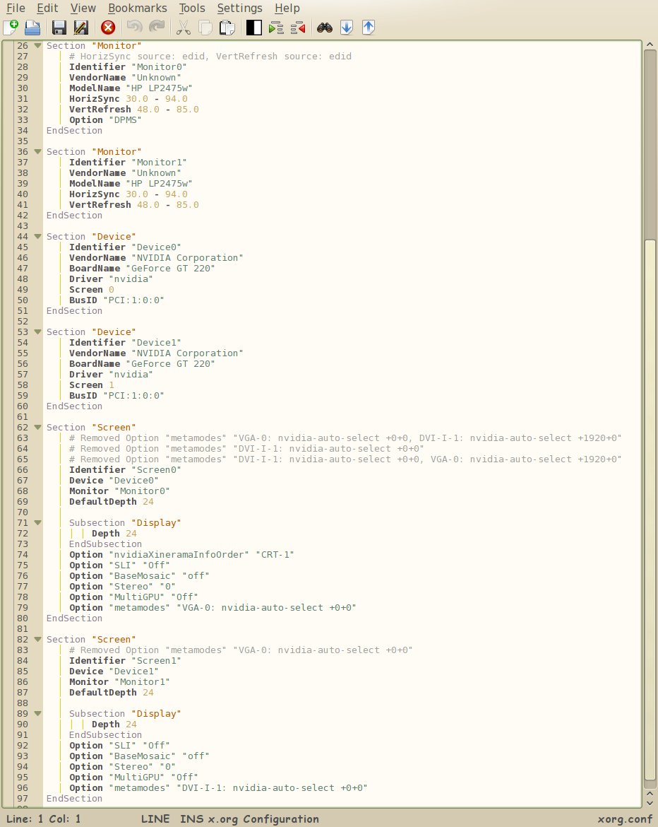Fold the Device section at line 44
The width and height of the screenshot is (658, 827).
(x=37, y=237)
